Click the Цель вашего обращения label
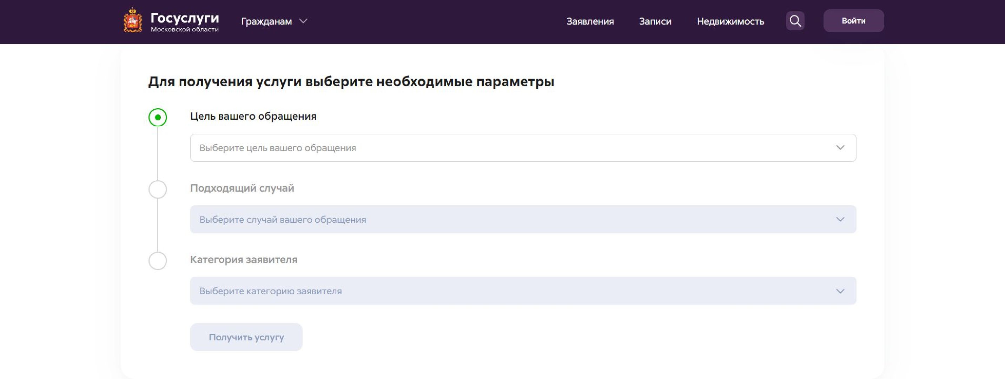Screen dimensions: 1005x379 click(253, 116)
